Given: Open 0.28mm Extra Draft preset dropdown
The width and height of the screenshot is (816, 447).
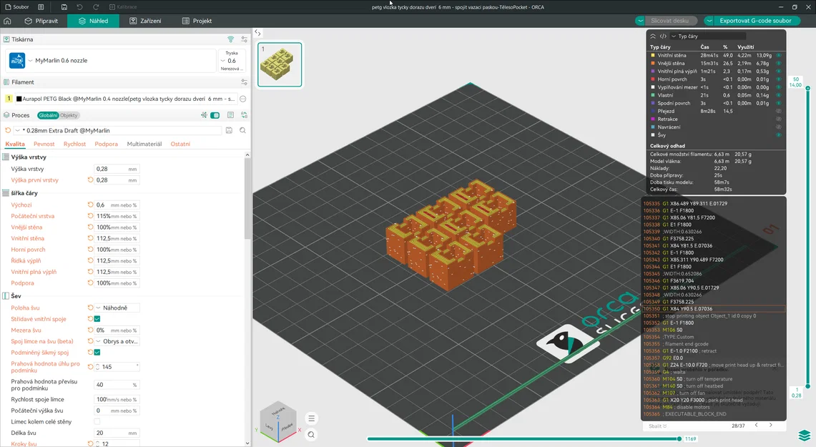Looking at the screenshot, I should [x=118, y=131].
